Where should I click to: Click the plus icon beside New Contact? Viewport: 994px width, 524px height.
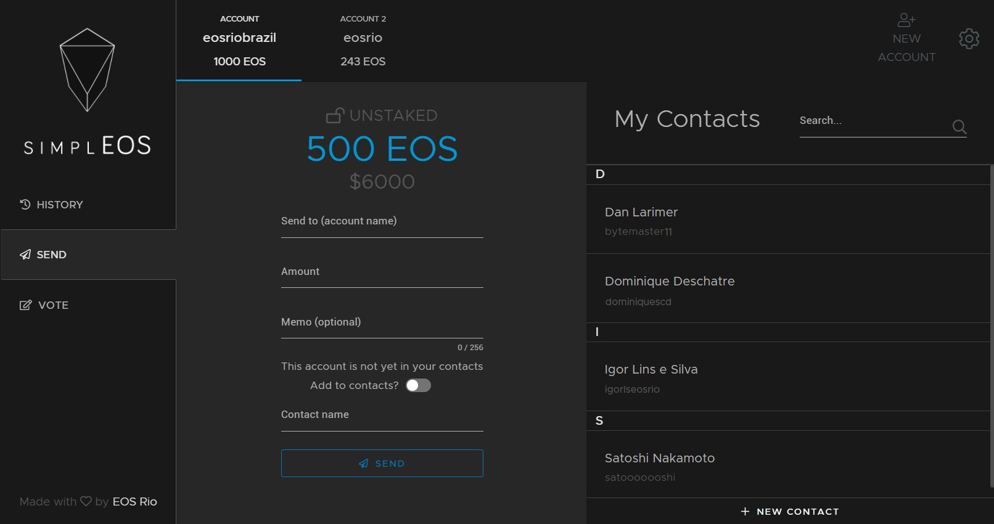[745, 511]
